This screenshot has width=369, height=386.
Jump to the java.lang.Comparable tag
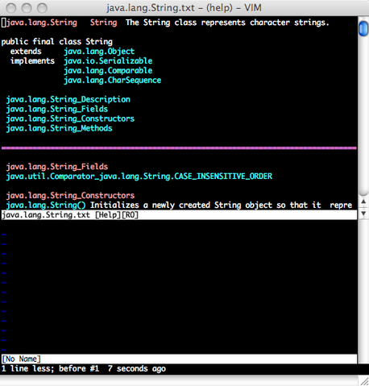pyautogui.click(x=108, y=71)
